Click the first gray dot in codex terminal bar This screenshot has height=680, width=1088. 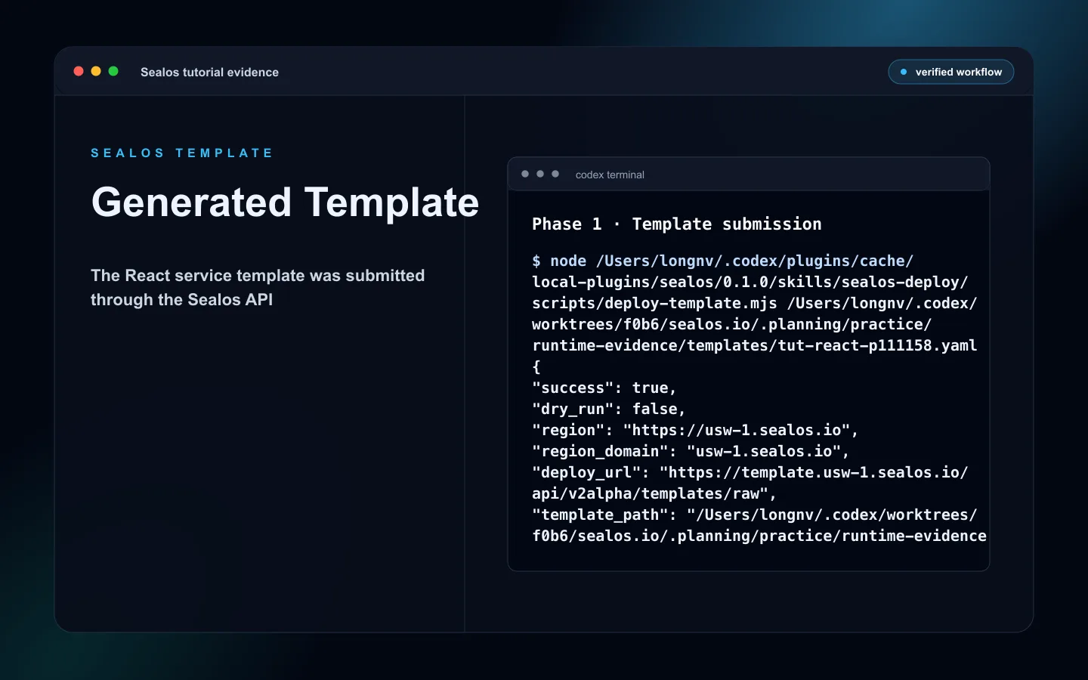coord(525,174)
